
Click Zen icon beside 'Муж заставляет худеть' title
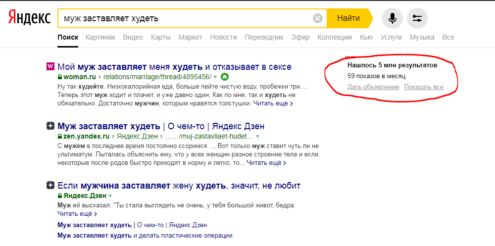(50, 126)
